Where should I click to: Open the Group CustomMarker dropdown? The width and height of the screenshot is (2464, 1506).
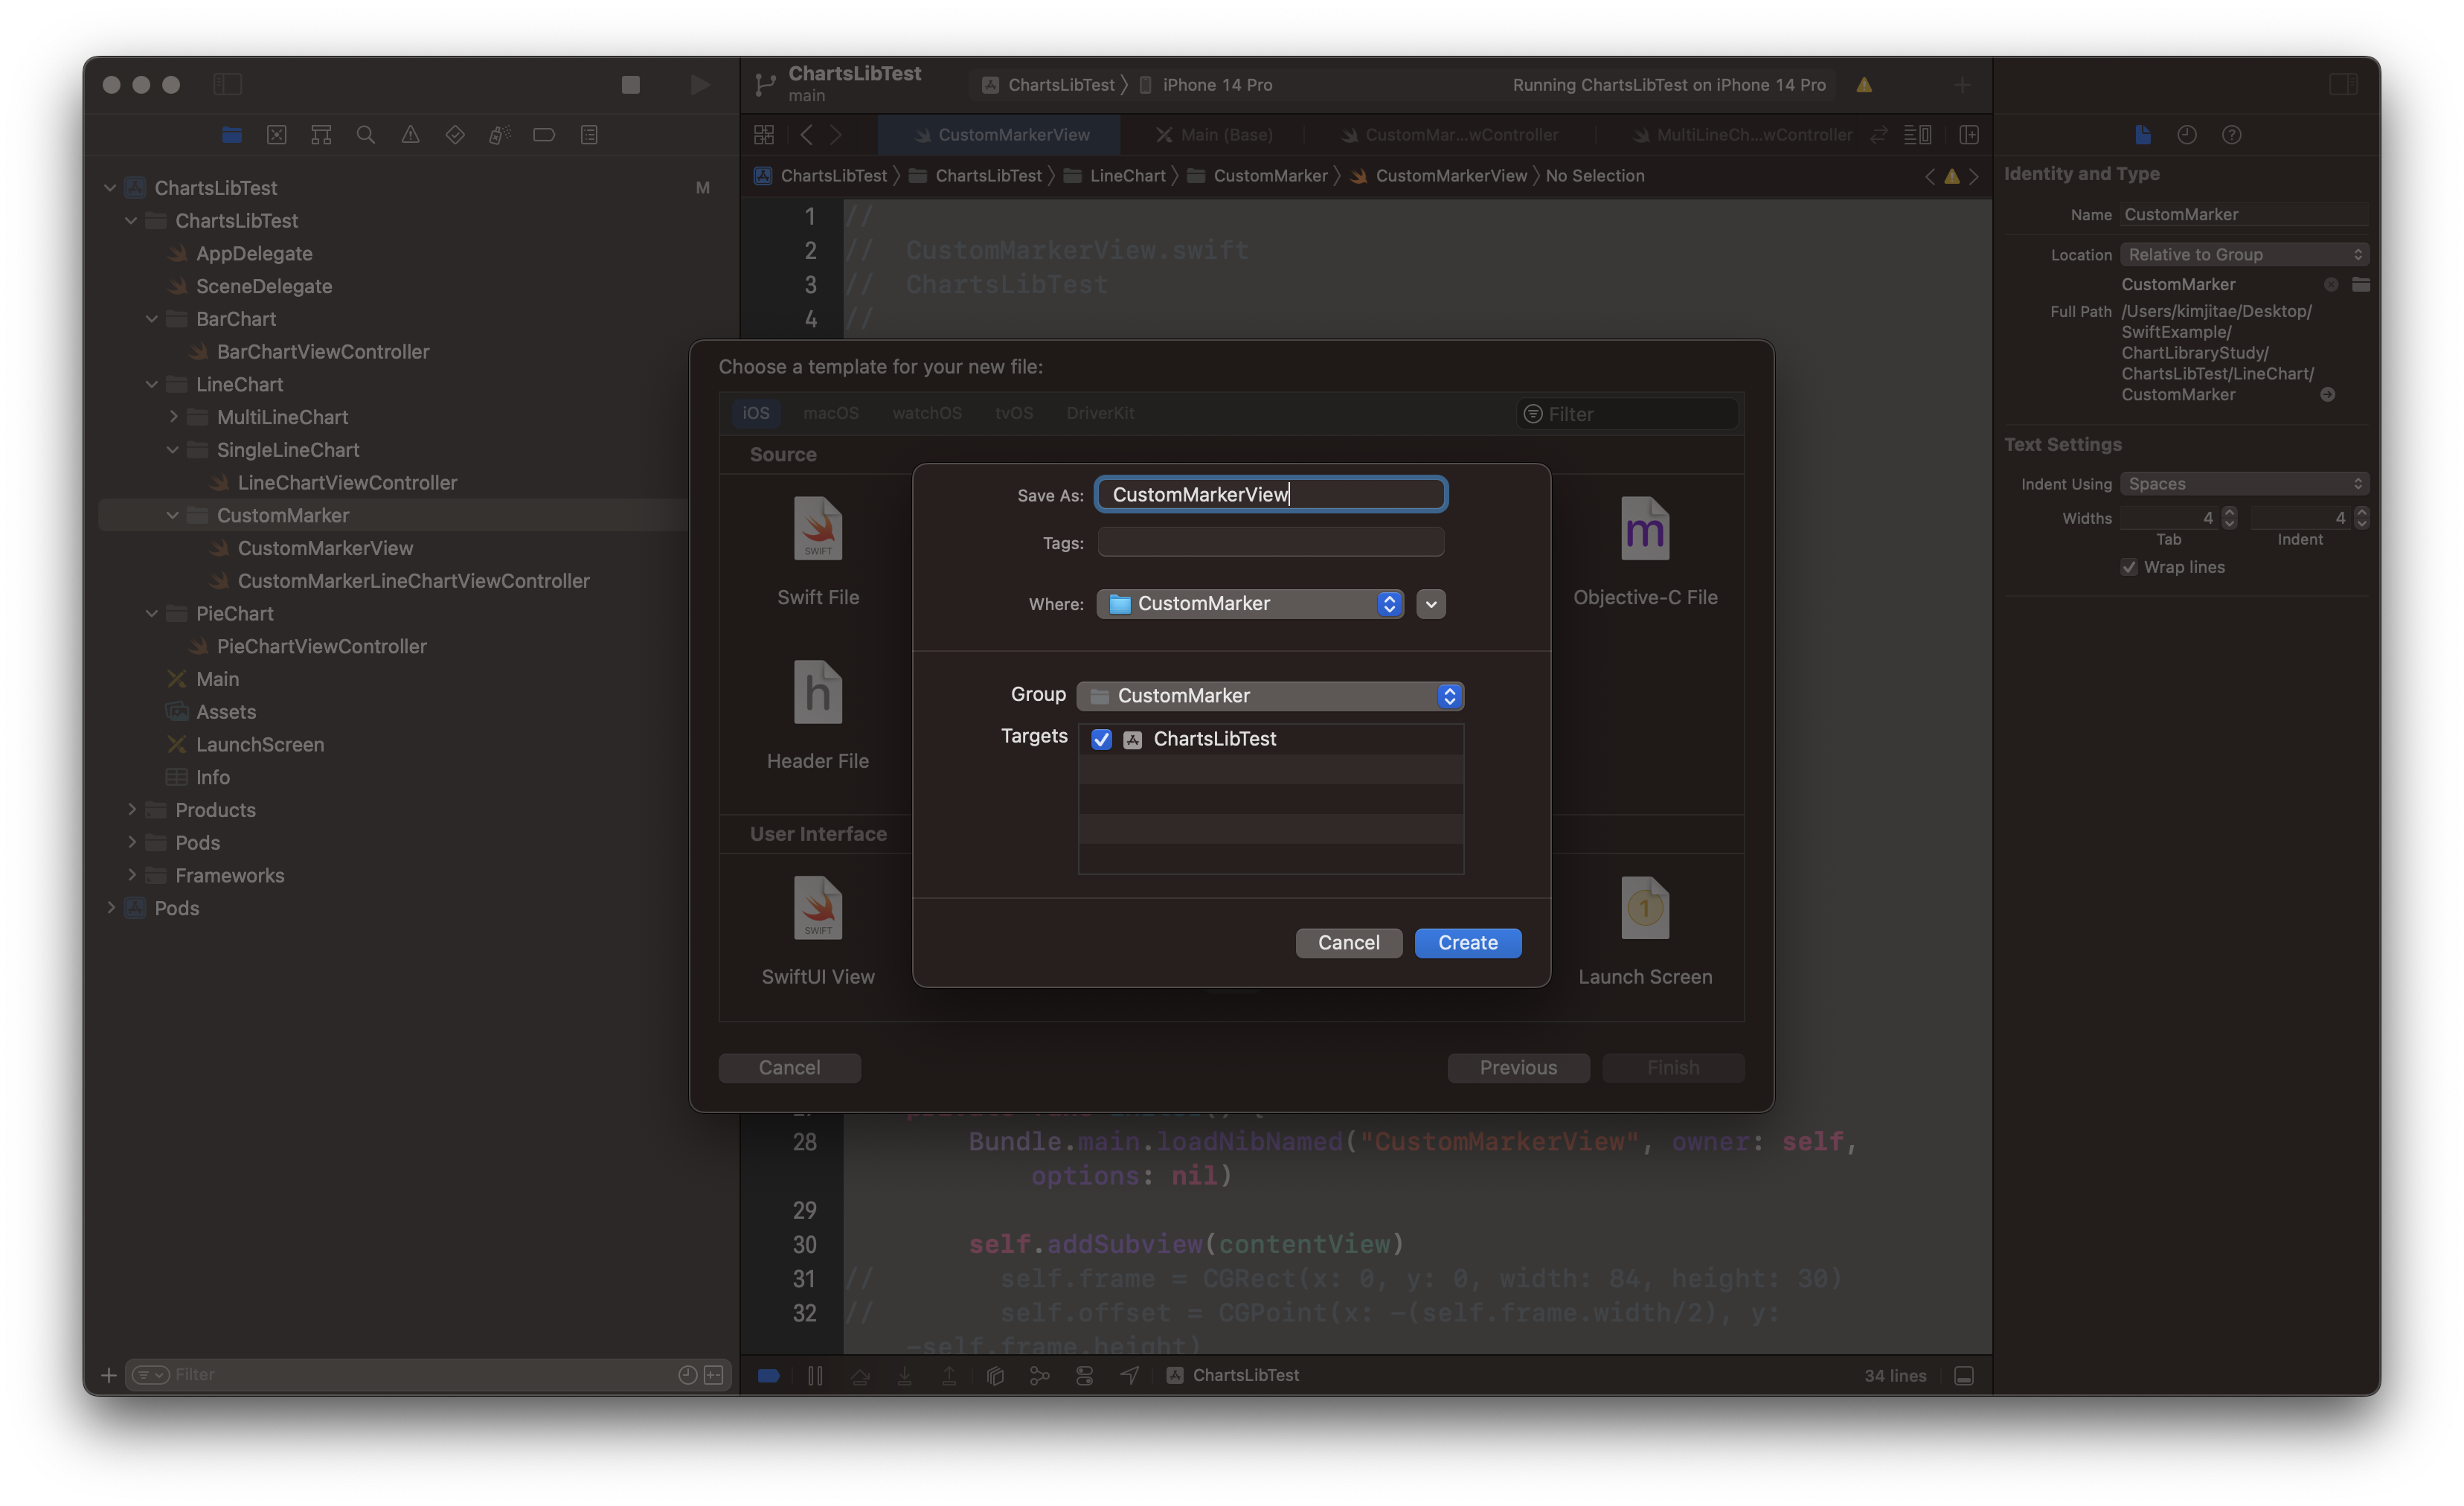[x=1270, y=696]
